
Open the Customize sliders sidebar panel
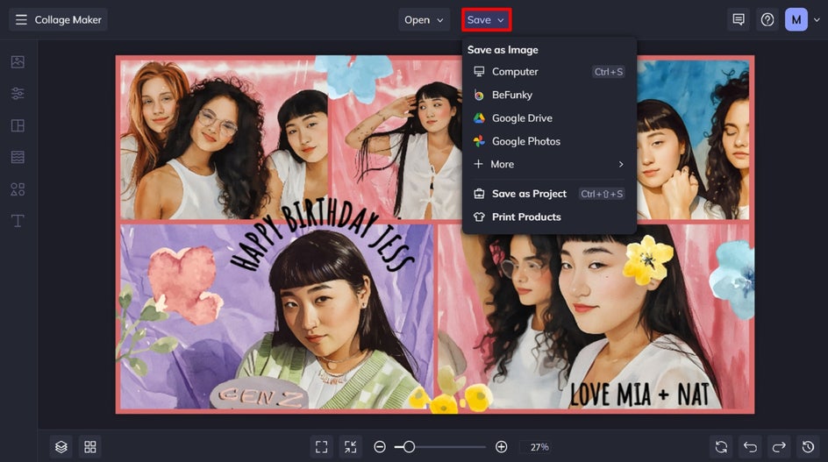click(x=18, y=94)
